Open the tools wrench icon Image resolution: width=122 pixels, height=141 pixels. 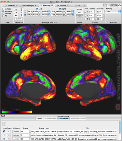[112, 5]
